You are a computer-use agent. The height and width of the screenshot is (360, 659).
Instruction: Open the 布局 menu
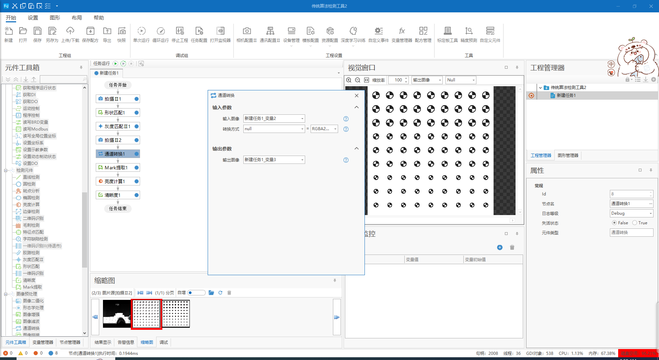(77, 18)
